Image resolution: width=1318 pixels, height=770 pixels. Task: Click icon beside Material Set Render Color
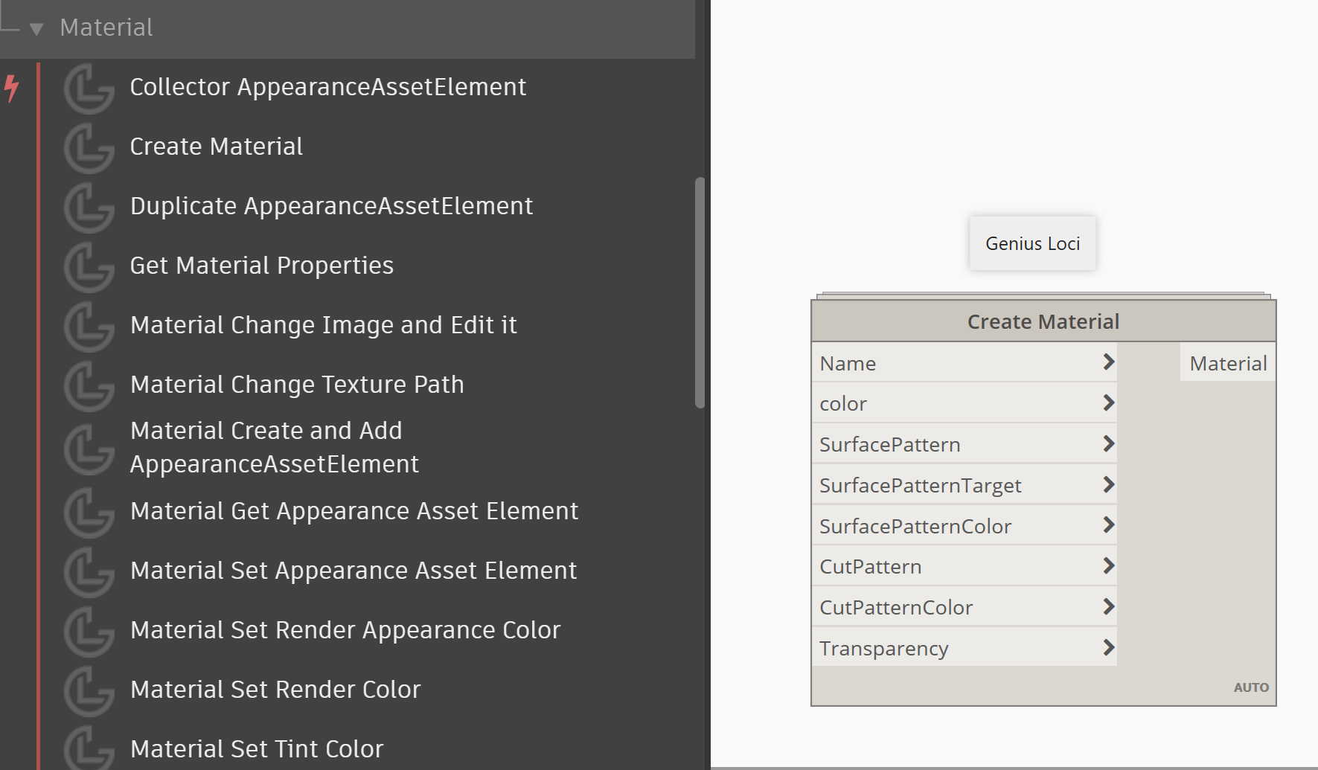tap(89, 690)
